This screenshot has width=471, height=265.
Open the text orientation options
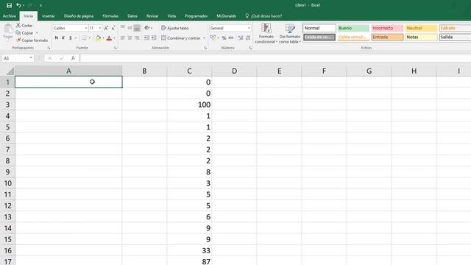[x=148, y=28]
